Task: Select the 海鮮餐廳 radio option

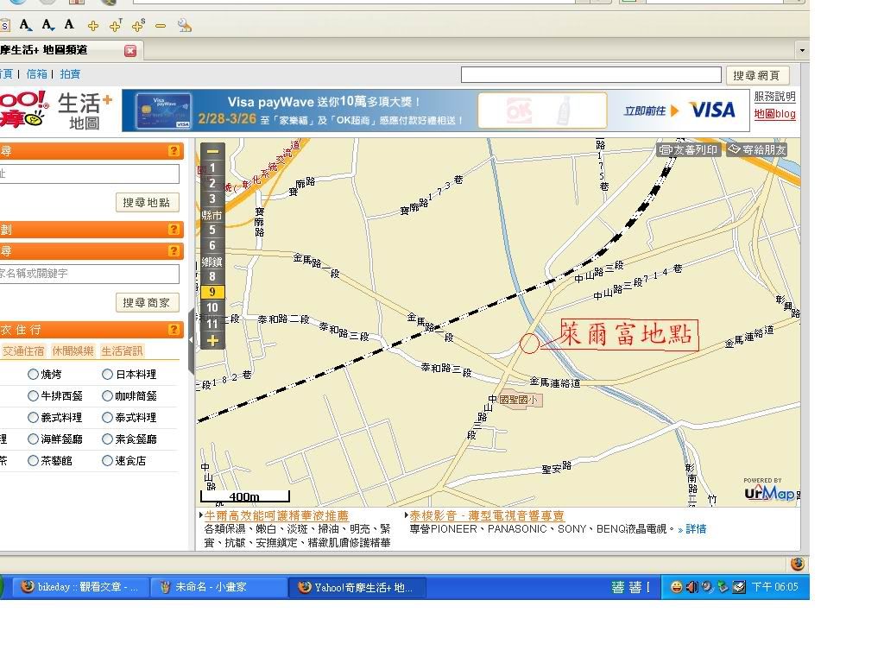Action: click(34, 439)
